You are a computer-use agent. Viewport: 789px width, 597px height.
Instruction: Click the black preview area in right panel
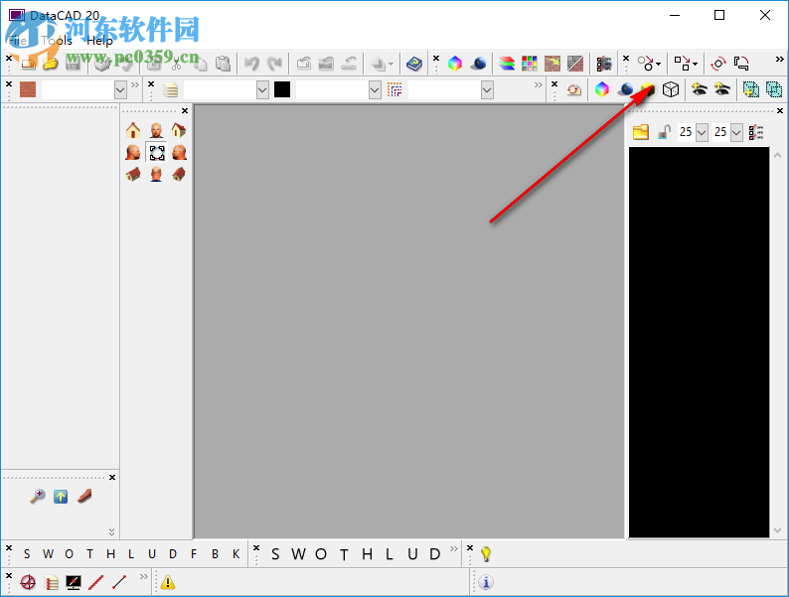coord(699,342)
